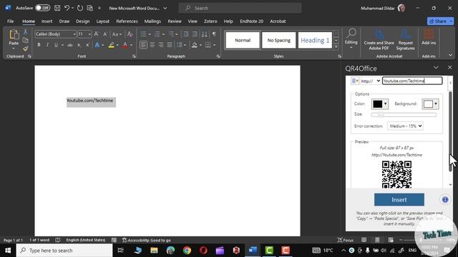Click the Search box in the title bar
The width and height of the screenshot is (458, 257).
click(240, 8)
